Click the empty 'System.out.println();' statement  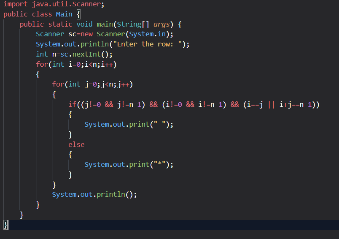(94, 194)
